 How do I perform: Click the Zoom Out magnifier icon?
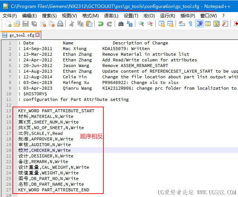click(150, 24)
